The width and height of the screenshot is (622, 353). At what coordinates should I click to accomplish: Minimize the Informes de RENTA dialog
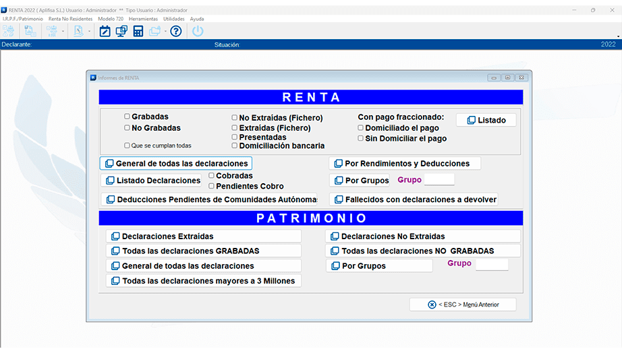(x=494, y=77)
